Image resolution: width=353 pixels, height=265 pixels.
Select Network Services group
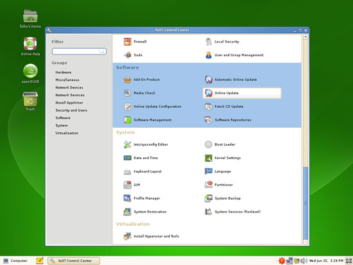(70, 95)
